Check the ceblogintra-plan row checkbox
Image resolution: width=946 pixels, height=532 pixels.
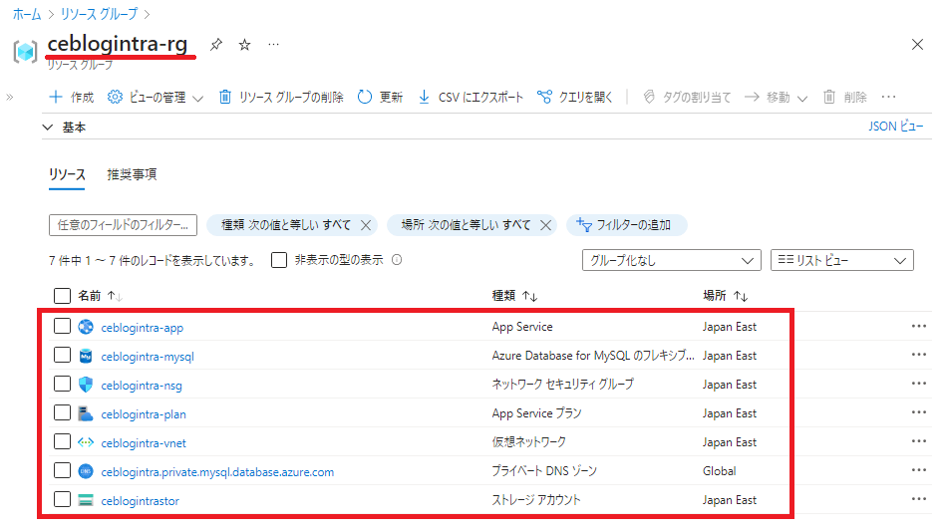(x=62, y=413)
